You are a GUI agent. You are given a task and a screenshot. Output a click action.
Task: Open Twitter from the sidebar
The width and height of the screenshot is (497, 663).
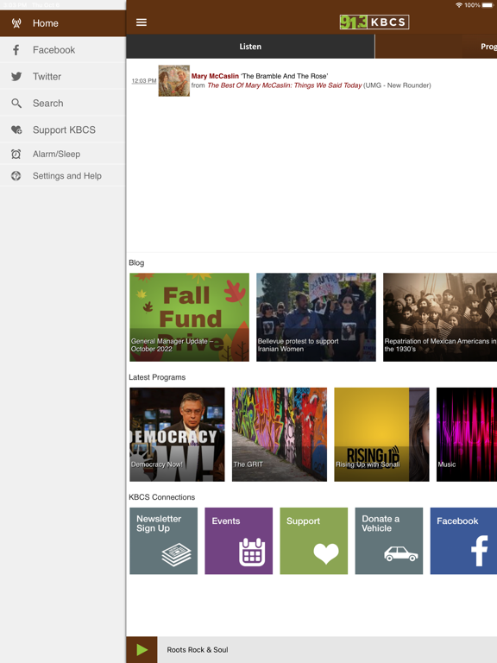pyautogui.click(x=62, y=77)
